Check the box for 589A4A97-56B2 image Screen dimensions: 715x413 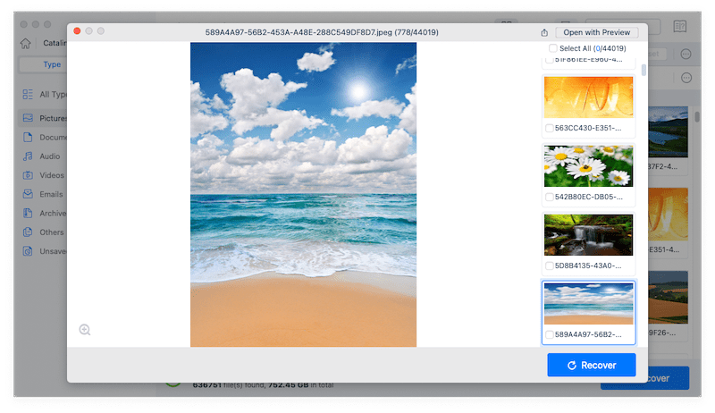click(550, 334)
